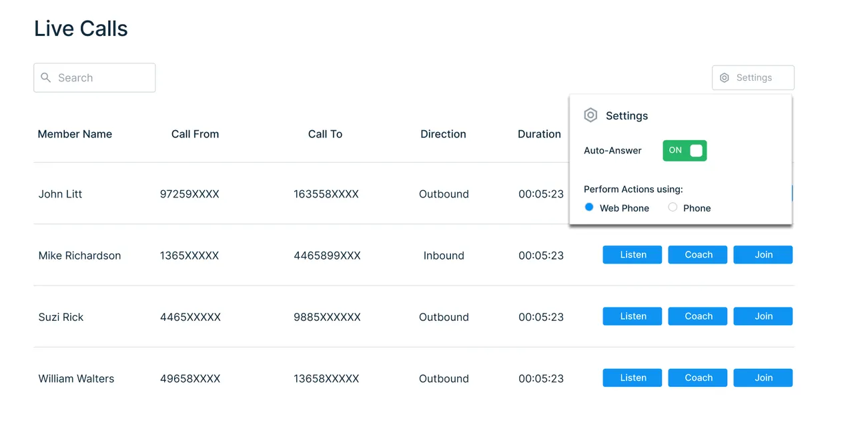The height and width of the screenshot is (423, 854).
Task: Listen to William Walters's call
Action: pyautogui.click(x=632, y=377)
